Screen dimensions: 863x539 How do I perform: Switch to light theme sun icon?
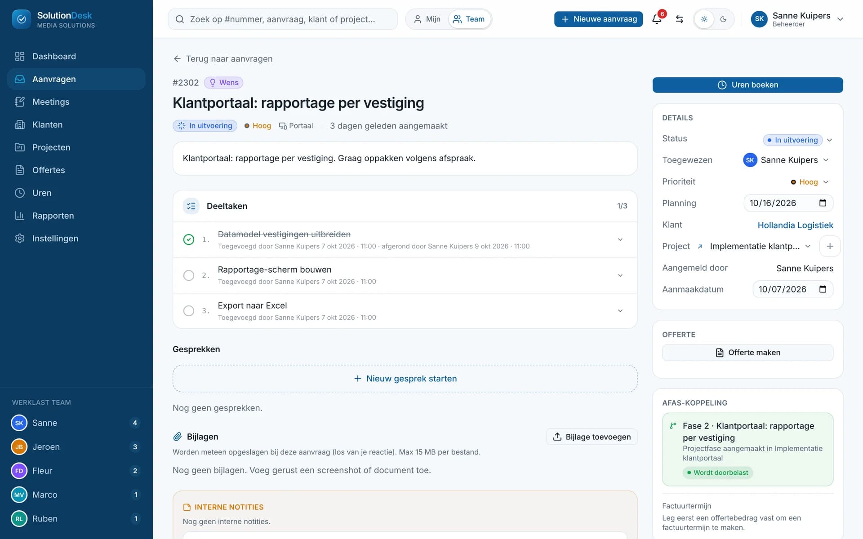click(704, 19)
